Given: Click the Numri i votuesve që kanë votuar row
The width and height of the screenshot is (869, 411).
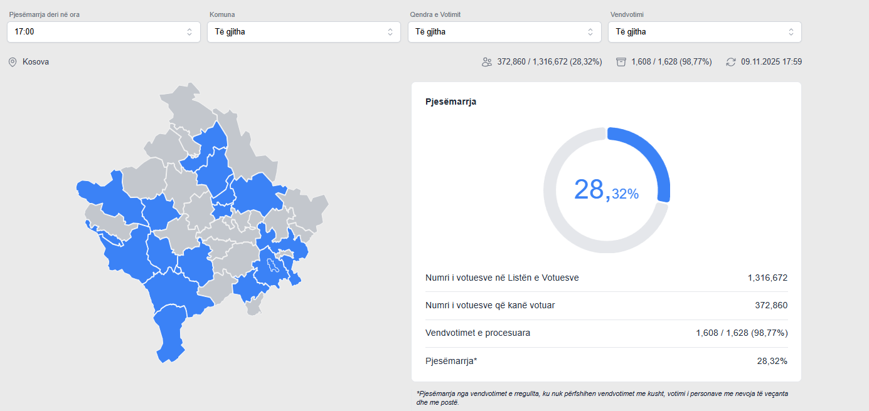Looking at the screenshot, I should point(606,306).
